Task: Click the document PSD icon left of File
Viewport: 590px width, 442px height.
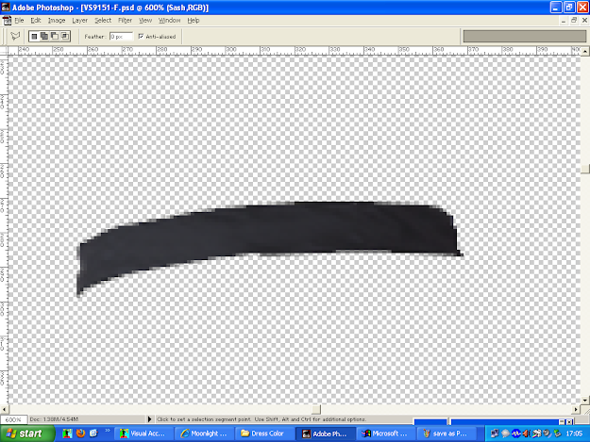Action: [7, 21]
